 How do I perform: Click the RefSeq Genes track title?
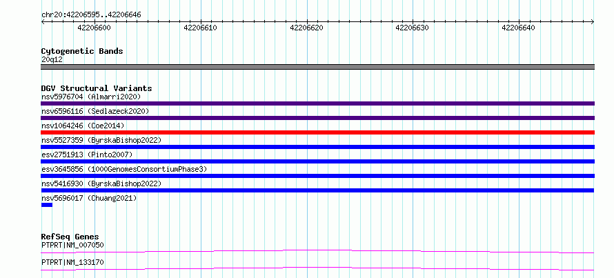(70, 237)
